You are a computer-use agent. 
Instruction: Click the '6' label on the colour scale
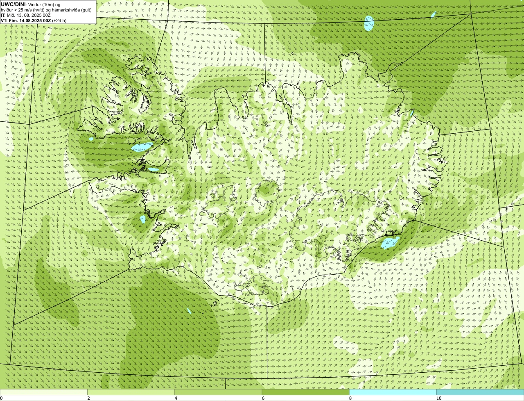[263, 398]
